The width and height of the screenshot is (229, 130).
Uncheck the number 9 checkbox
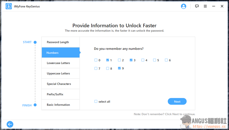[119, 68]
